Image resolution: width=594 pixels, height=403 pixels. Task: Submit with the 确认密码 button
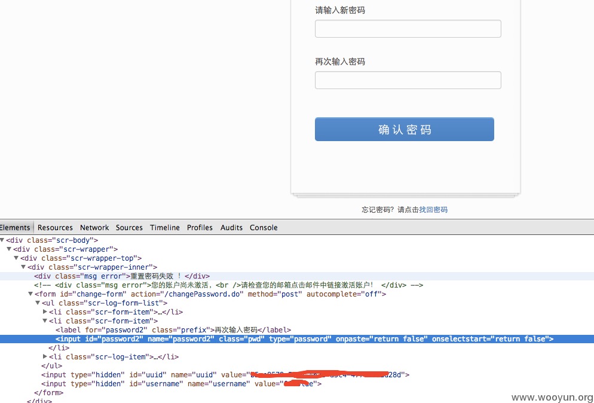404,129
